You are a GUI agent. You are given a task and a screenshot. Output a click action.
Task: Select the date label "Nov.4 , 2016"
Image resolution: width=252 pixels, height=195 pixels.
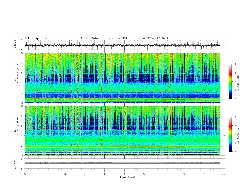click(89, 38)
